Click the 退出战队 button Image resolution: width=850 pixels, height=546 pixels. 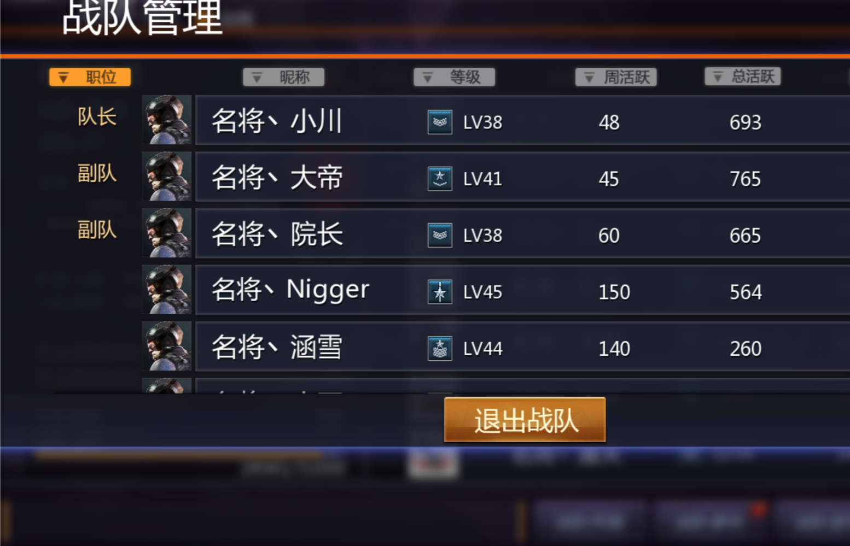click(525, 420)
